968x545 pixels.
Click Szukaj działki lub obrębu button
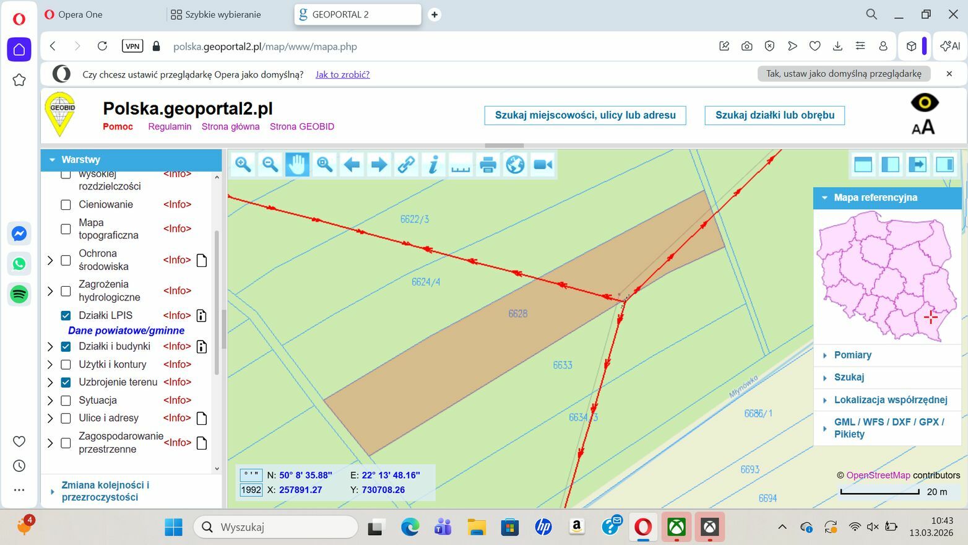pos(774,115)
